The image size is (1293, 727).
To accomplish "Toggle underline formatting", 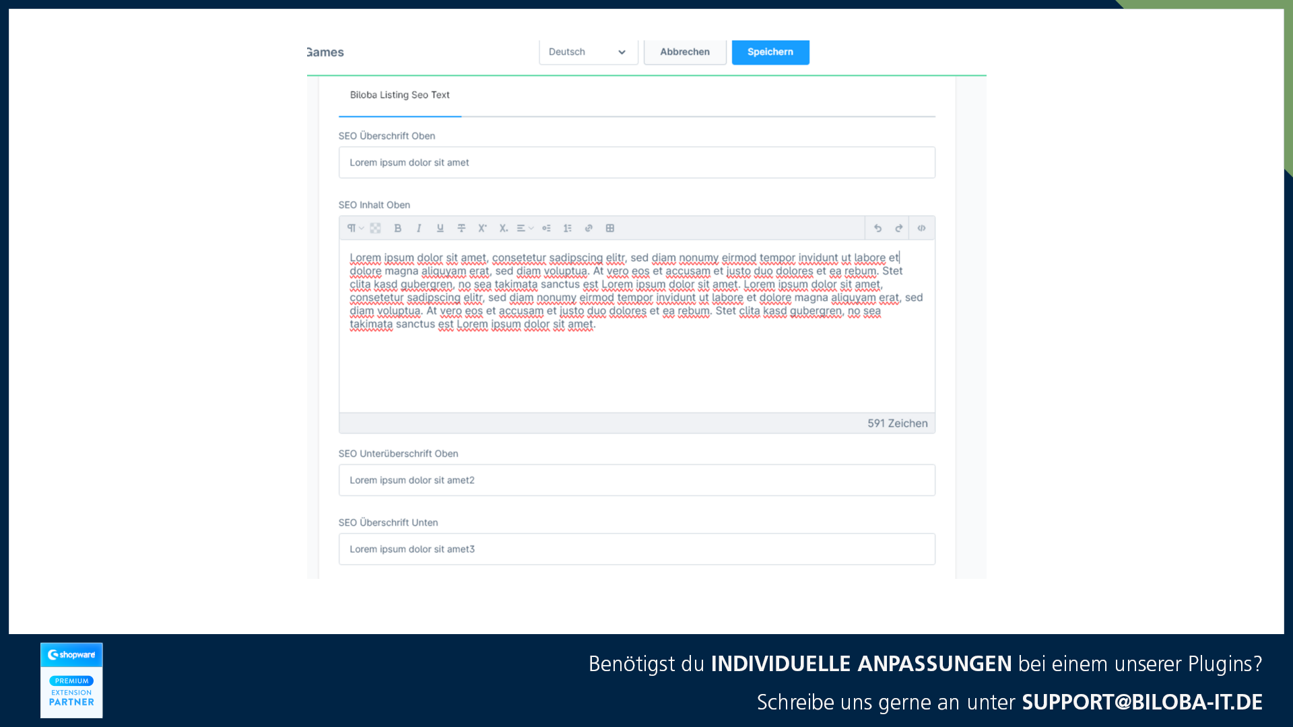I will click(x=440, y=228).
